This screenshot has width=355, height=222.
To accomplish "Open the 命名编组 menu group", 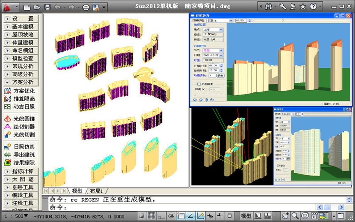I will [x=21, y=50].
